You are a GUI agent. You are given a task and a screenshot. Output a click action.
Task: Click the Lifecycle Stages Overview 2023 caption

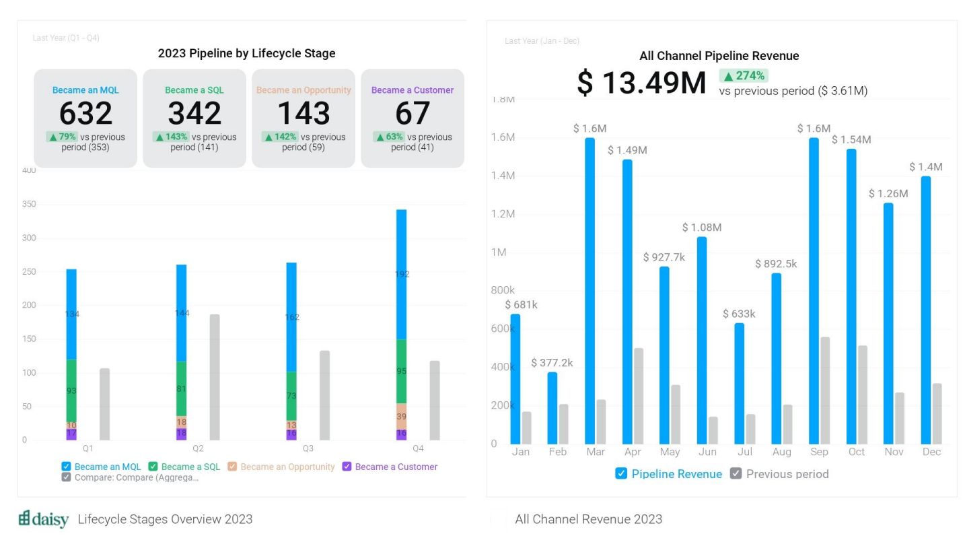click(165, 519)
